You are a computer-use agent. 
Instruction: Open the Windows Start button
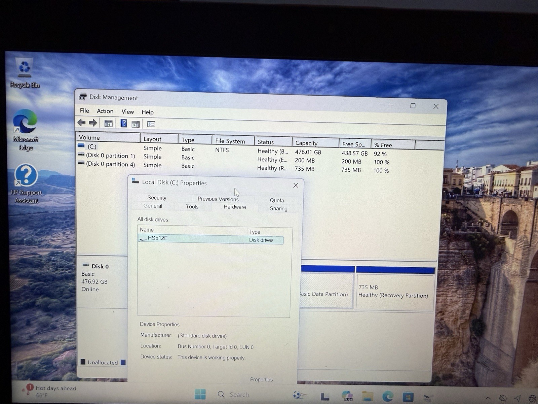pos(200,394)
